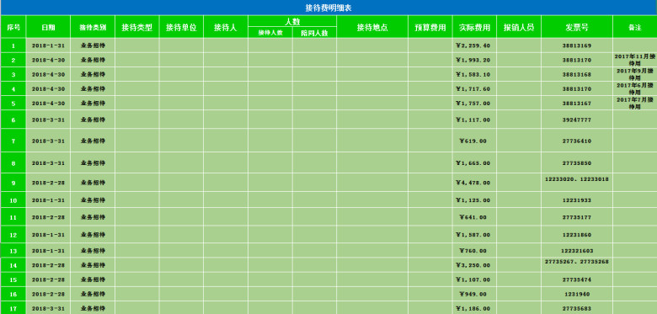Click 业务招待 in row 14
Image resolution: width=657 pixels, height=314 pixels.
click(93, 265)
